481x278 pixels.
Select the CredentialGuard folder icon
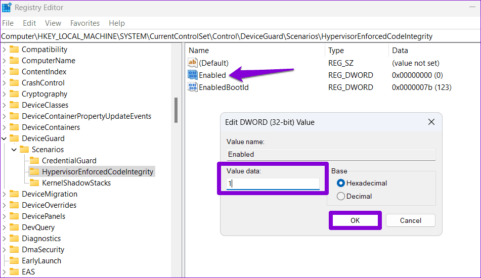pos(34,160)
